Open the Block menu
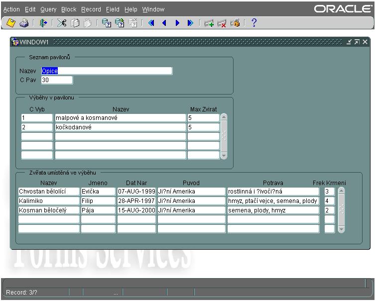The width and height of the screenshot is (376, 301). pyautogui.click(x=69, y=9)
